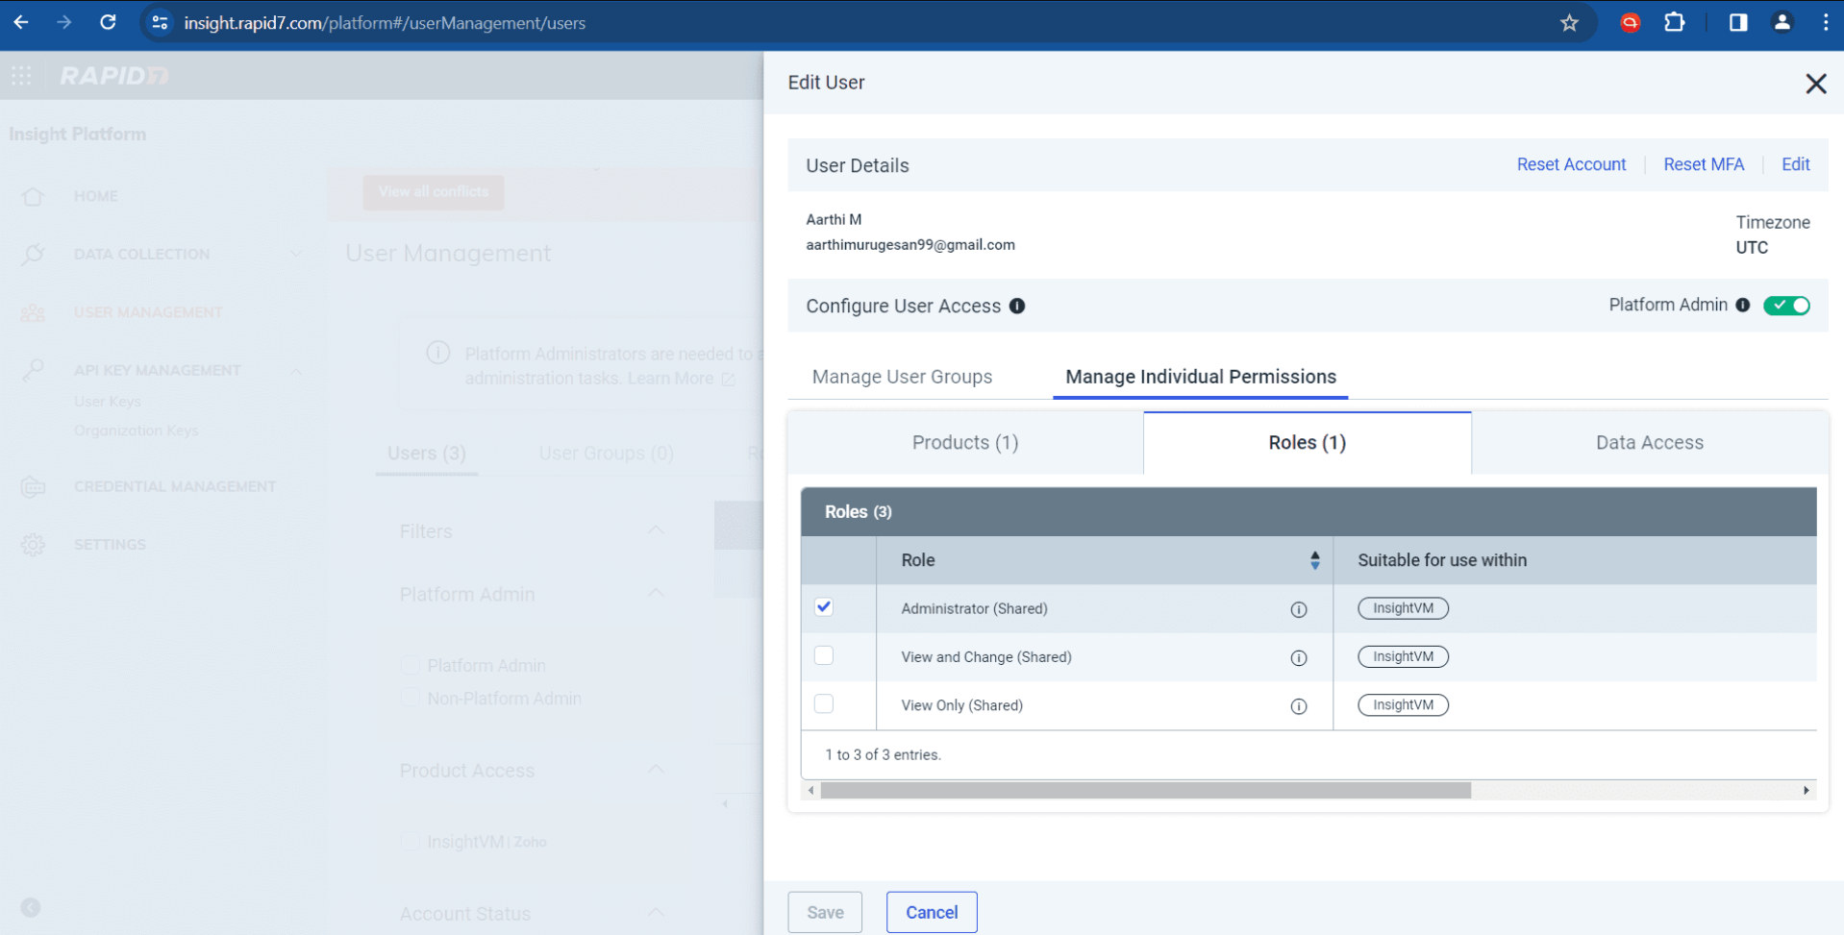Open the Chrome profile avatar

point(1782,22)
